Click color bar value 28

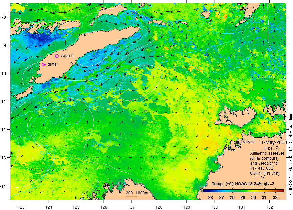pyautogui.click(x=232, y=197)
